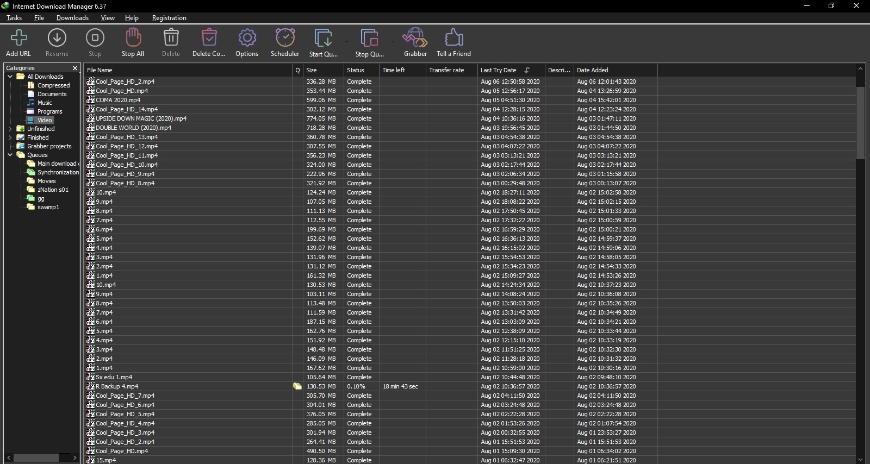The width and height of the screenshot is (870, 464).
Task: Open the File menu
Action: point(39,18)
